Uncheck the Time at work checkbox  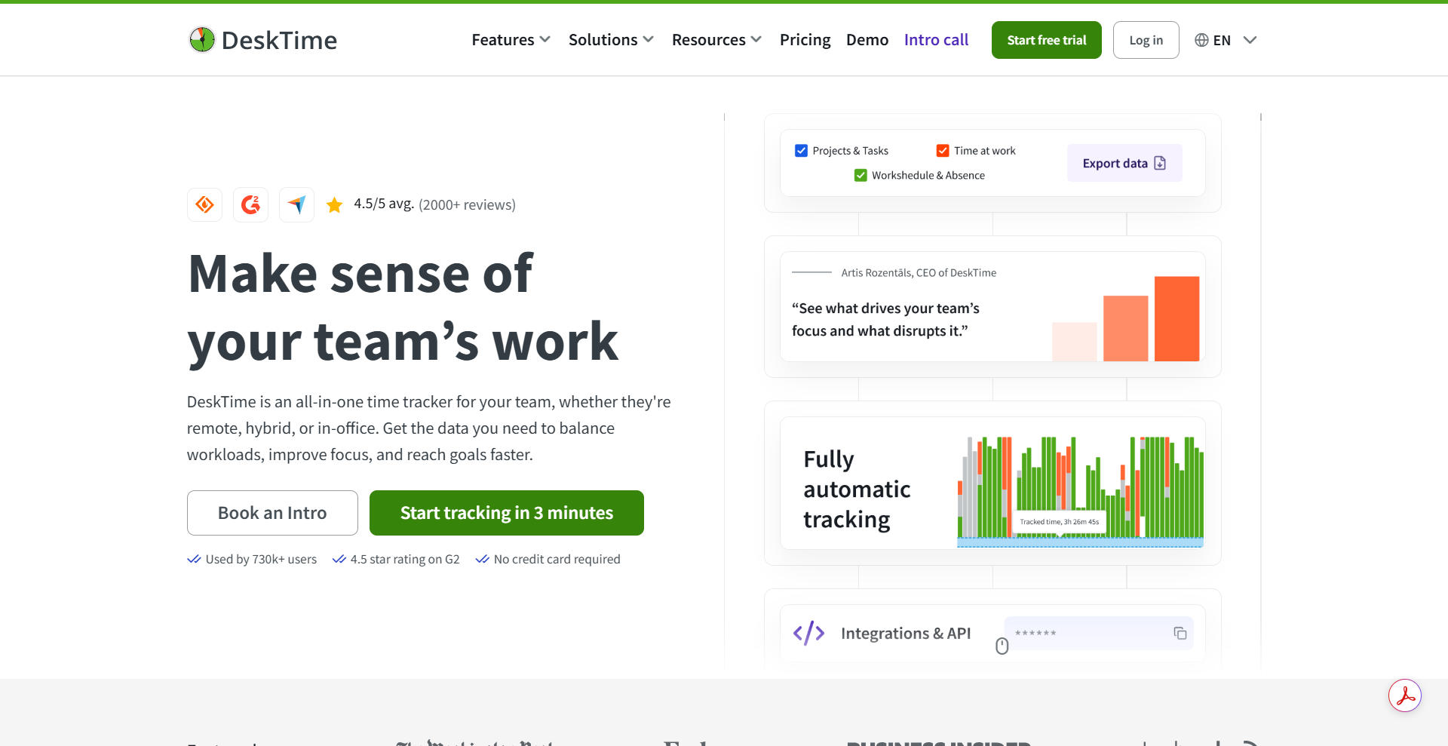[943, 151]
